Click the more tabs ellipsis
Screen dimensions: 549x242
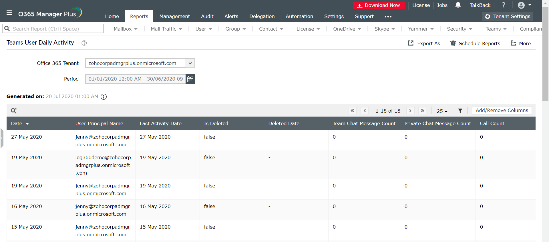pyautogui.click(x=388, y=17)
